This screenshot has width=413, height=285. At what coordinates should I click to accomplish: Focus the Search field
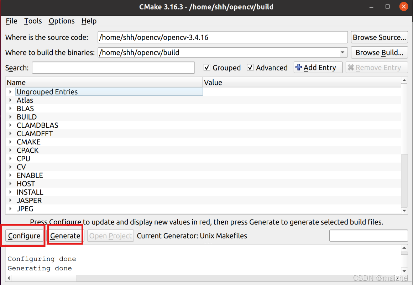113,68
